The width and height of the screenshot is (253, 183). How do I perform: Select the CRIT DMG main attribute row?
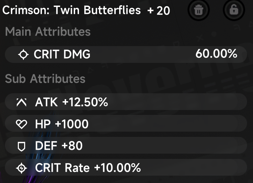126,54
